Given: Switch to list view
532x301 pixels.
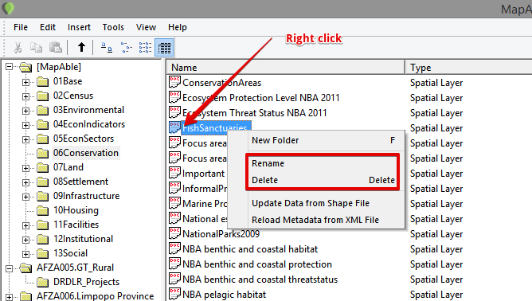Looking at the screenshot, I should (x=145, y=48).
